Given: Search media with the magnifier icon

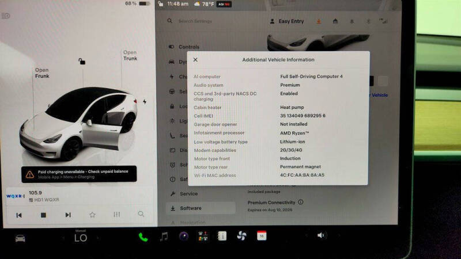Looking at the screenshot, I should coord(141,214).
